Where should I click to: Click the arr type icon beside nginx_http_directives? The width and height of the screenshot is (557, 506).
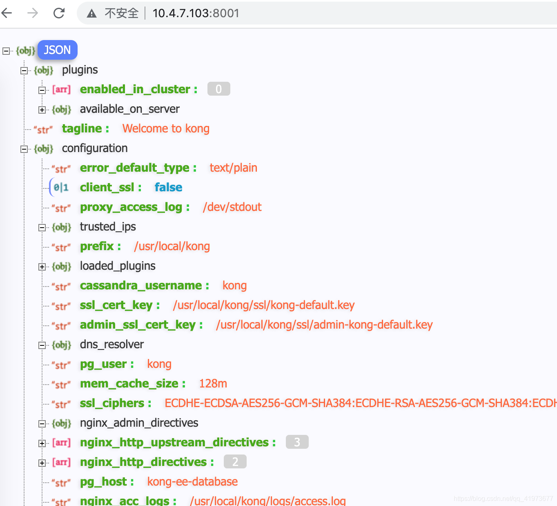point(62,462)
